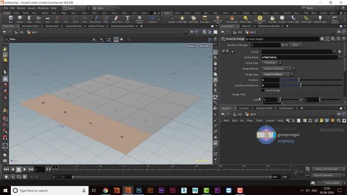Add an Area Light from the shelf

pyautogui.click(x=205, y=19)
